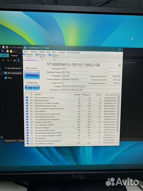
Task: Click the 7200 RPM rotation speed value
Action: click(114, 76)
